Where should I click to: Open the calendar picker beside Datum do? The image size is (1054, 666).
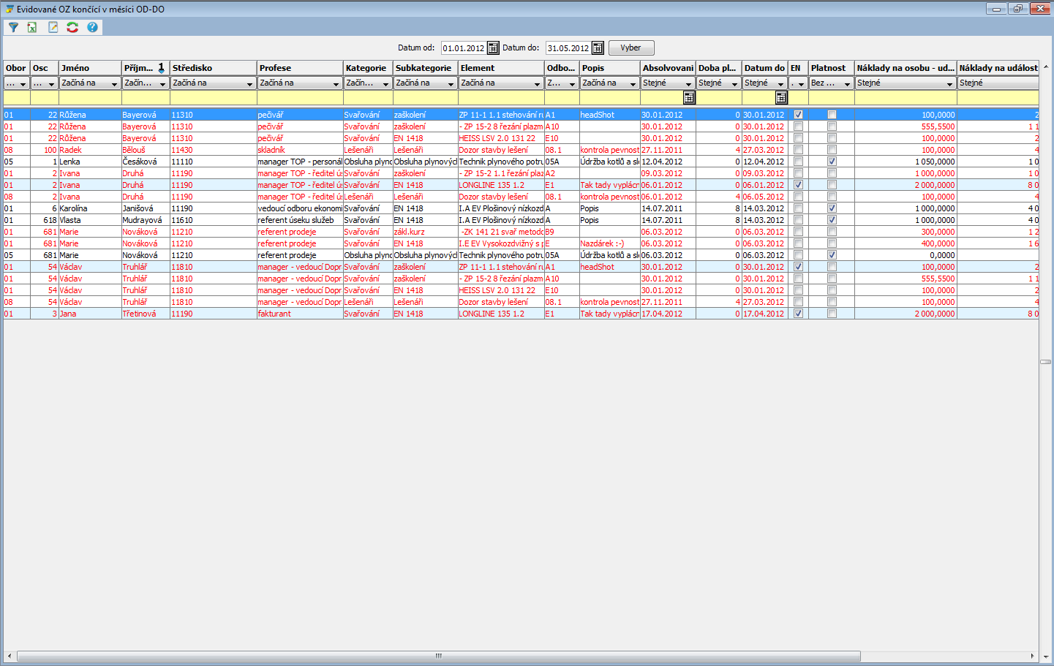click(598, 48)
